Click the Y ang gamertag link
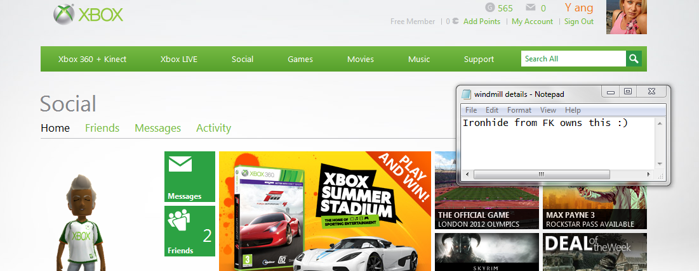This screenshot has width=699, height=271. 579,8
